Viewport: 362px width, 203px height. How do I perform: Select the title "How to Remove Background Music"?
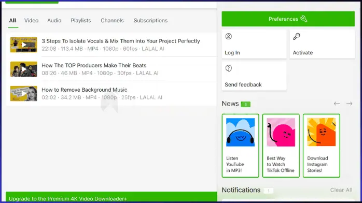pyautogui.click(x=84, y=90)
